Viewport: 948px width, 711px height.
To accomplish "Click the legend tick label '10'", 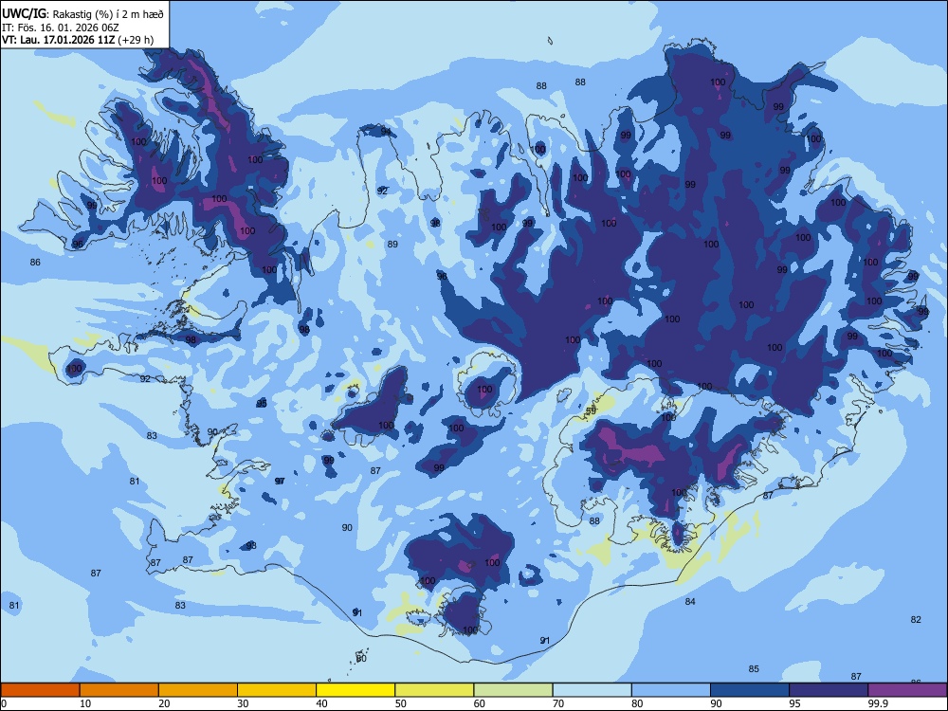I will click(85, 703).
